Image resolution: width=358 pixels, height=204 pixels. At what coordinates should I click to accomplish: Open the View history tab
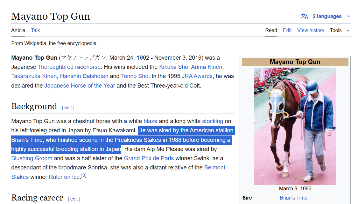tap(311, 30)
